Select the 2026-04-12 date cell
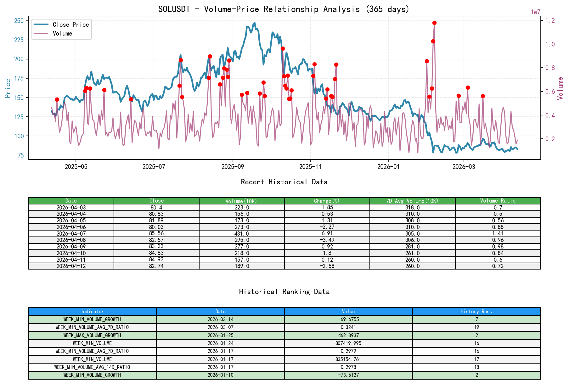569x384 pixels. click(x=71, y=266)
